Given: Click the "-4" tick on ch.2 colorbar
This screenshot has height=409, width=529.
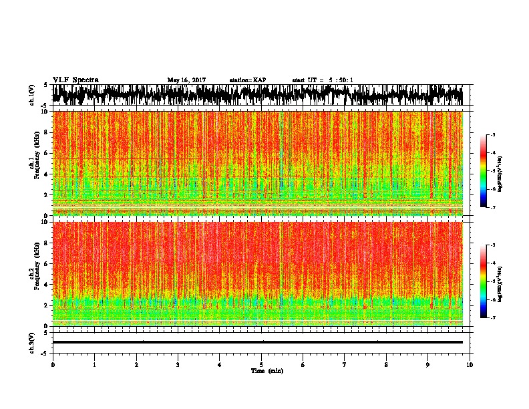Looking at the screenshot, I should [493, 263].
